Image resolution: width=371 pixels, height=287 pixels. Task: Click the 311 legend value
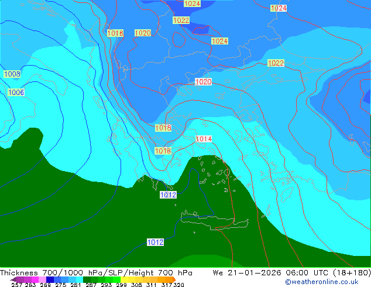152,285
